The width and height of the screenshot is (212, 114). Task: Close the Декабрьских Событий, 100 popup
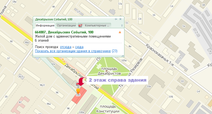pyautogui.click(x=120, y=19)
